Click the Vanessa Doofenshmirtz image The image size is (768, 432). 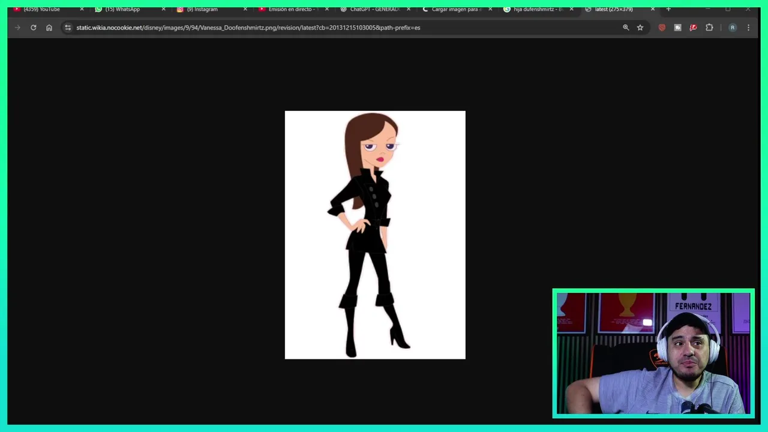(375, 235)
